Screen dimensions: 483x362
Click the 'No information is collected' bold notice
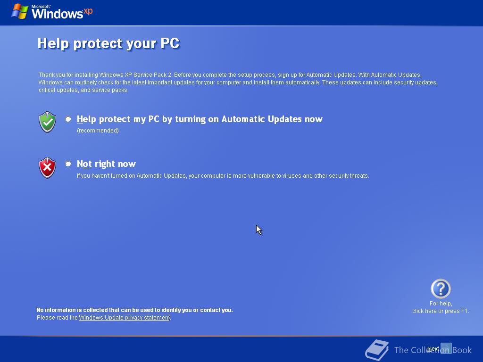click(x=134, y=310)
